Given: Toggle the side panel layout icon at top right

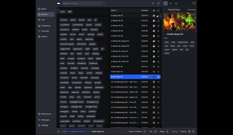Looking at the screenshot, I should (x=194, y=3).
